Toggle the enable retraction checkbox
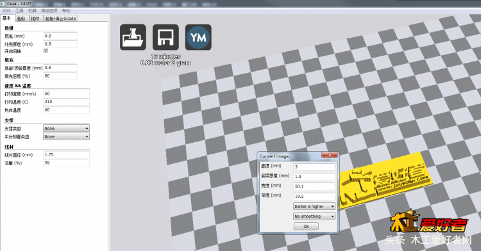481x251 pixels. point(46,51)
